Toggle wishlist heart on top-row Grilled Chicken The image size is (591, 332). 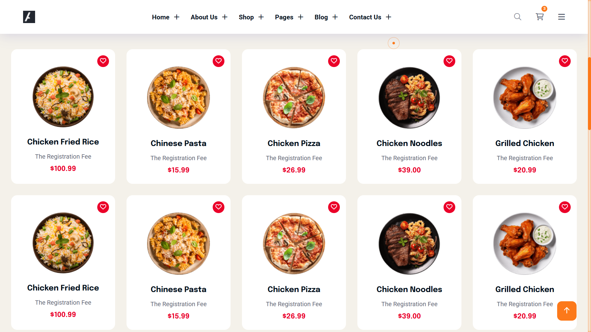click(565, 61)
